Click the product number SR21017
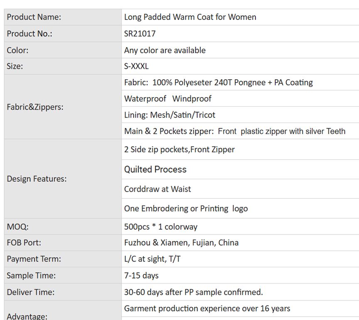 (140, 34)
